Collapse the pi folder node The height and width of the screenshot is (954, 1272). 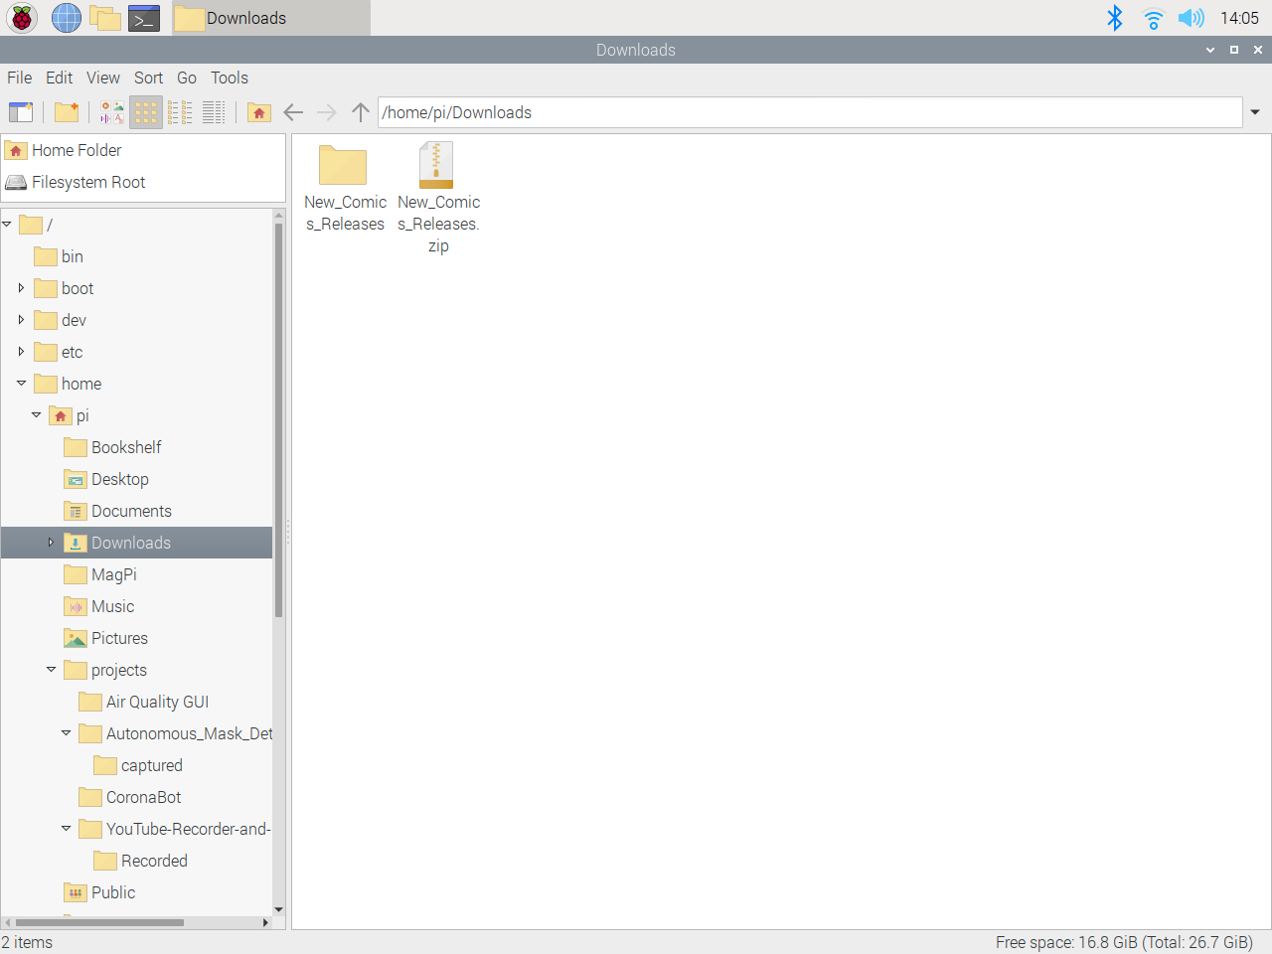click(x=36, y=415)
